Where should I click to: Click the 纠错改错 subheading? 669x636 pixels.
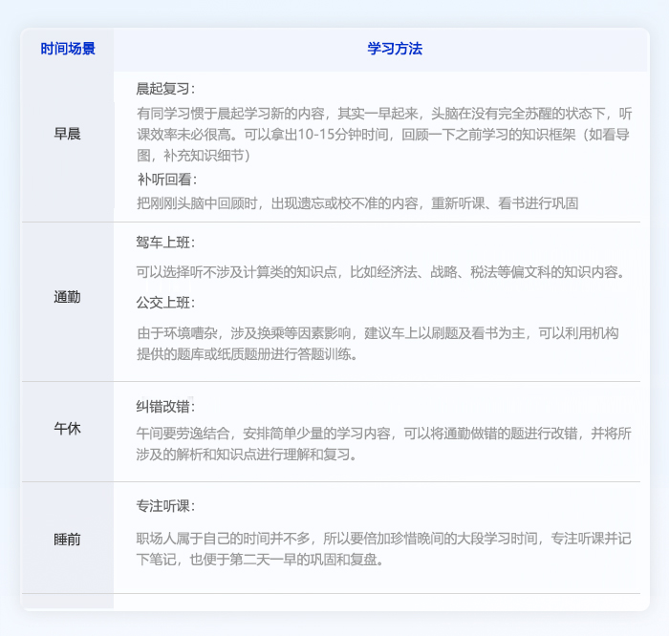165,407
